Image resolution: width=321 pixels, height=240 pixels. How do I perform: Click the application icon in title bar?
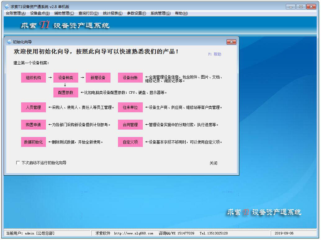(x=7, y=6)
